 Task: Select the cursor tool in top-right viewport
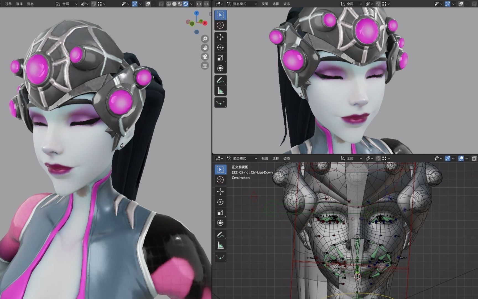220,25
